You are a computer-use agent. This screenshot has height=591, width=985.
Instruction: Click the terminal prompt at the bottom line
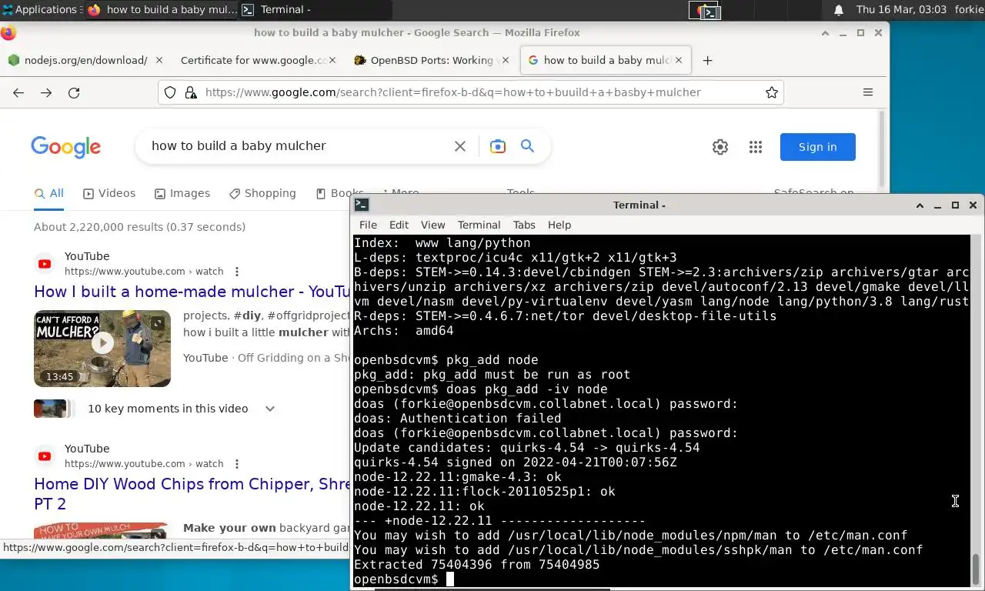[x=396, y=579]
